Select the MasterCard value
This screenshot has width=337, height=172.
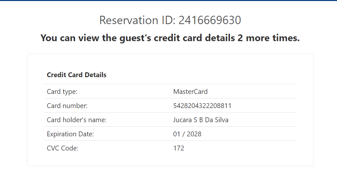tap(190, 92)
